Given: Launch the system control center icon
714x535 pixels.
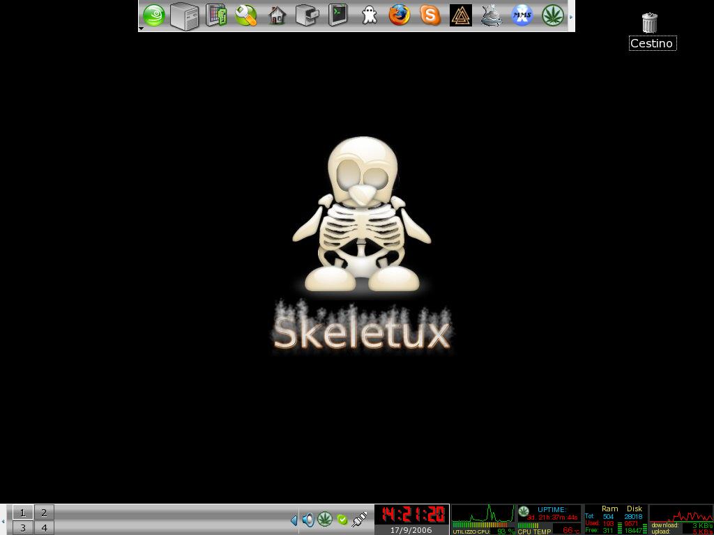Looking at the screenshot, I should [216, 15].
